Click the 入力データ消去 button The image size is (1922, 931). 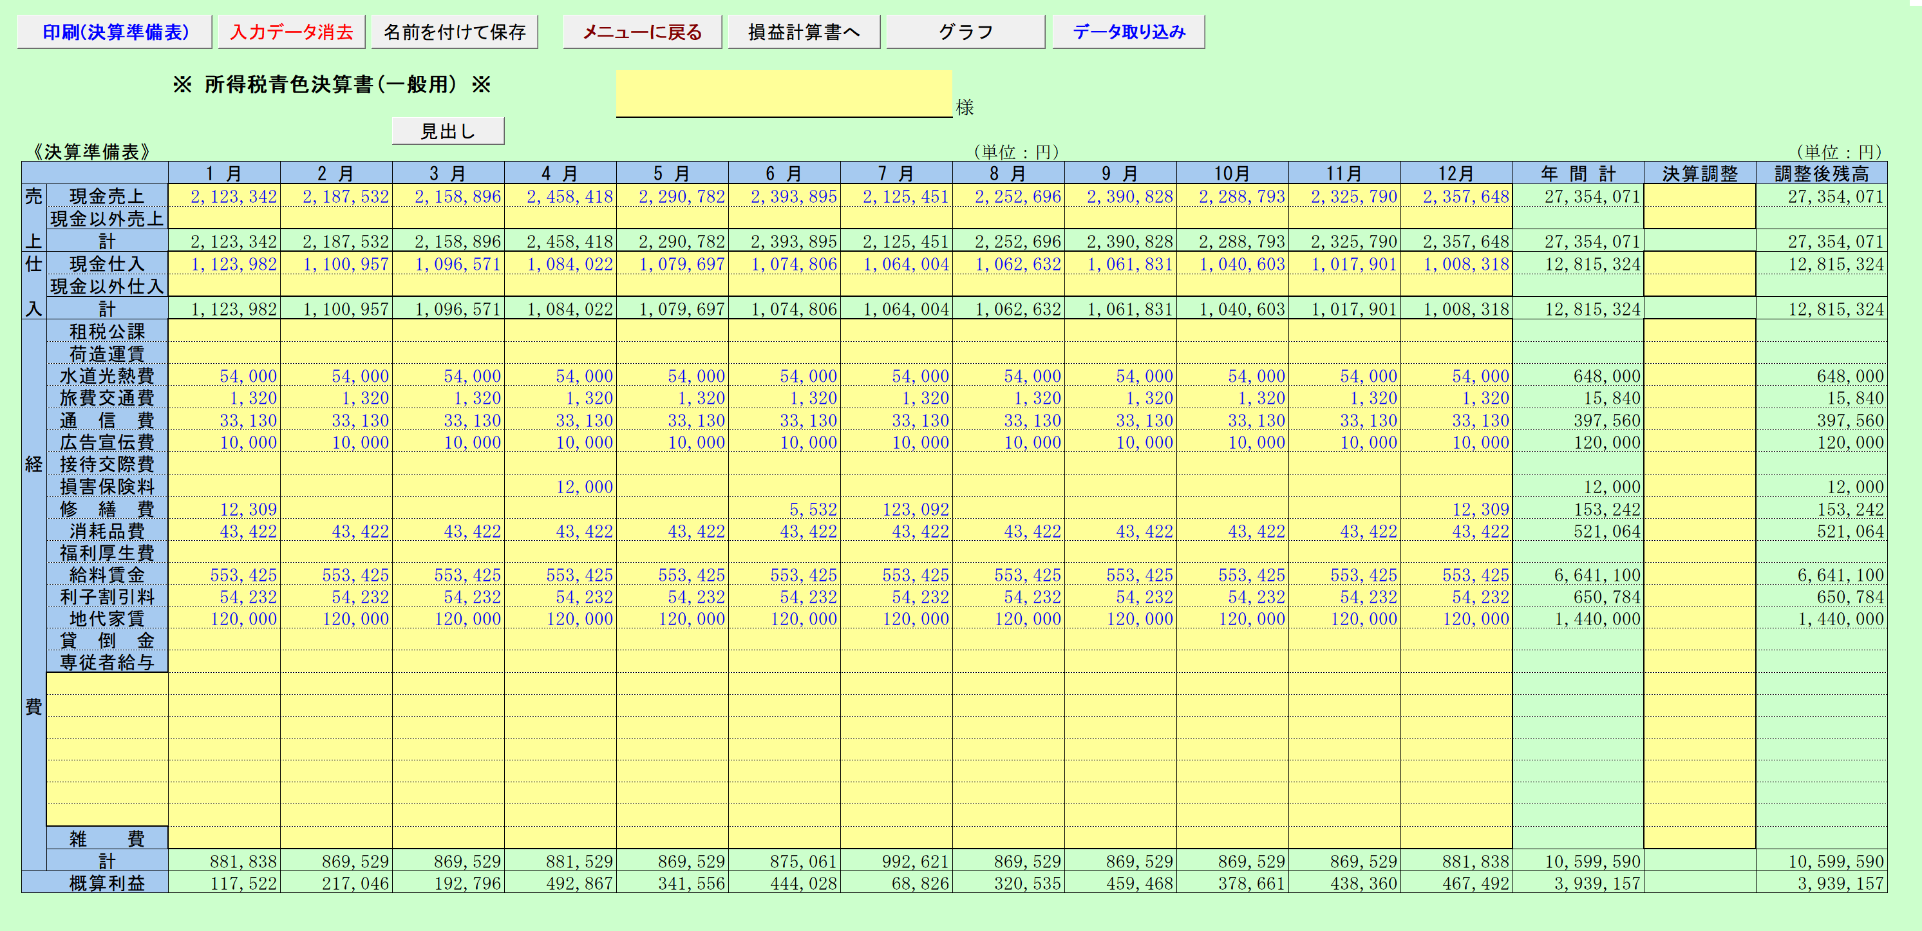coord(292,32)
